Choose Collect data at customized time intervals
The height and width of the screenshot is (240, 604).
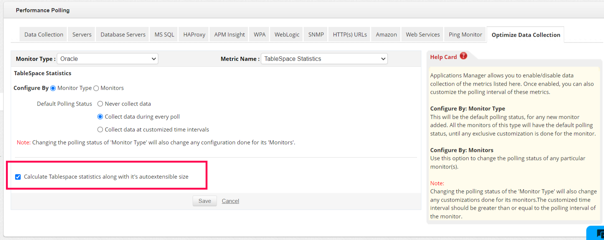[100, 130]
